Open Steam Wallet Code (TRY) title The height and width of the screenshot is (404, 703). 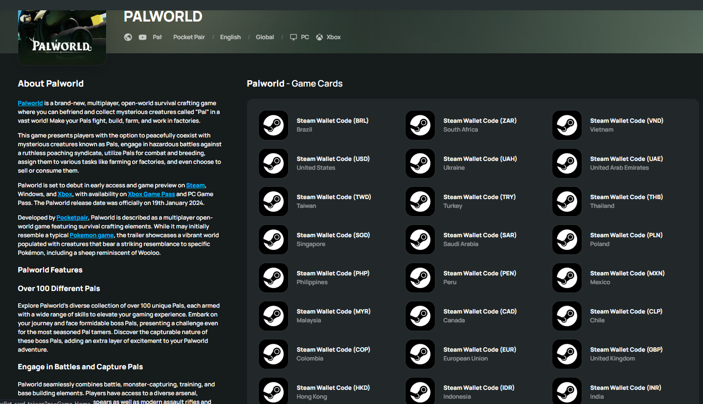point(479,197)
